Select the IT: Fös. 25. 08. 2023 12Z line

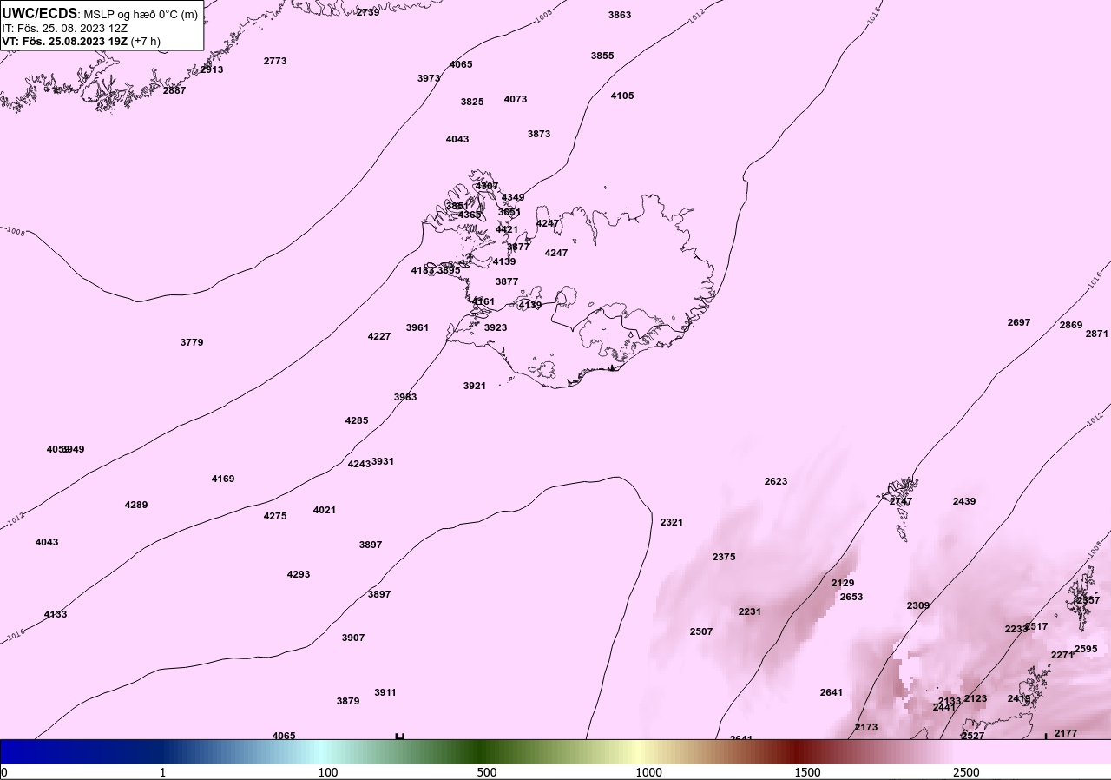pyautogui.click(x=64, y=28)
